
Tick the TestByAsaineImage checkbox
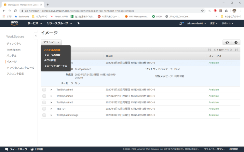[44, 115]
